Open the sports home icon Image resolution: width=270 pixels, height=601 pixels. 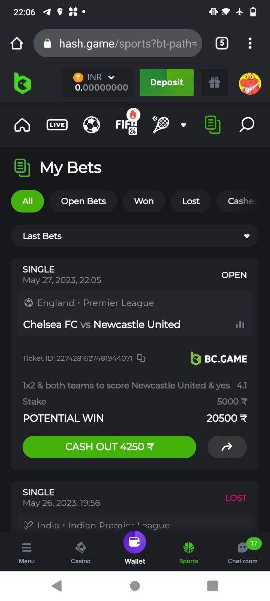[22, 125]
